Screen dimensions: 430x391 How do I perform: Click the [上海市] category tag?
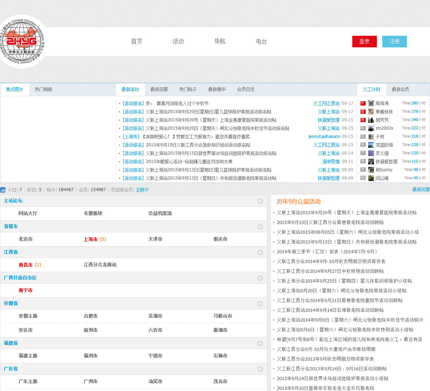pos(131,137)
